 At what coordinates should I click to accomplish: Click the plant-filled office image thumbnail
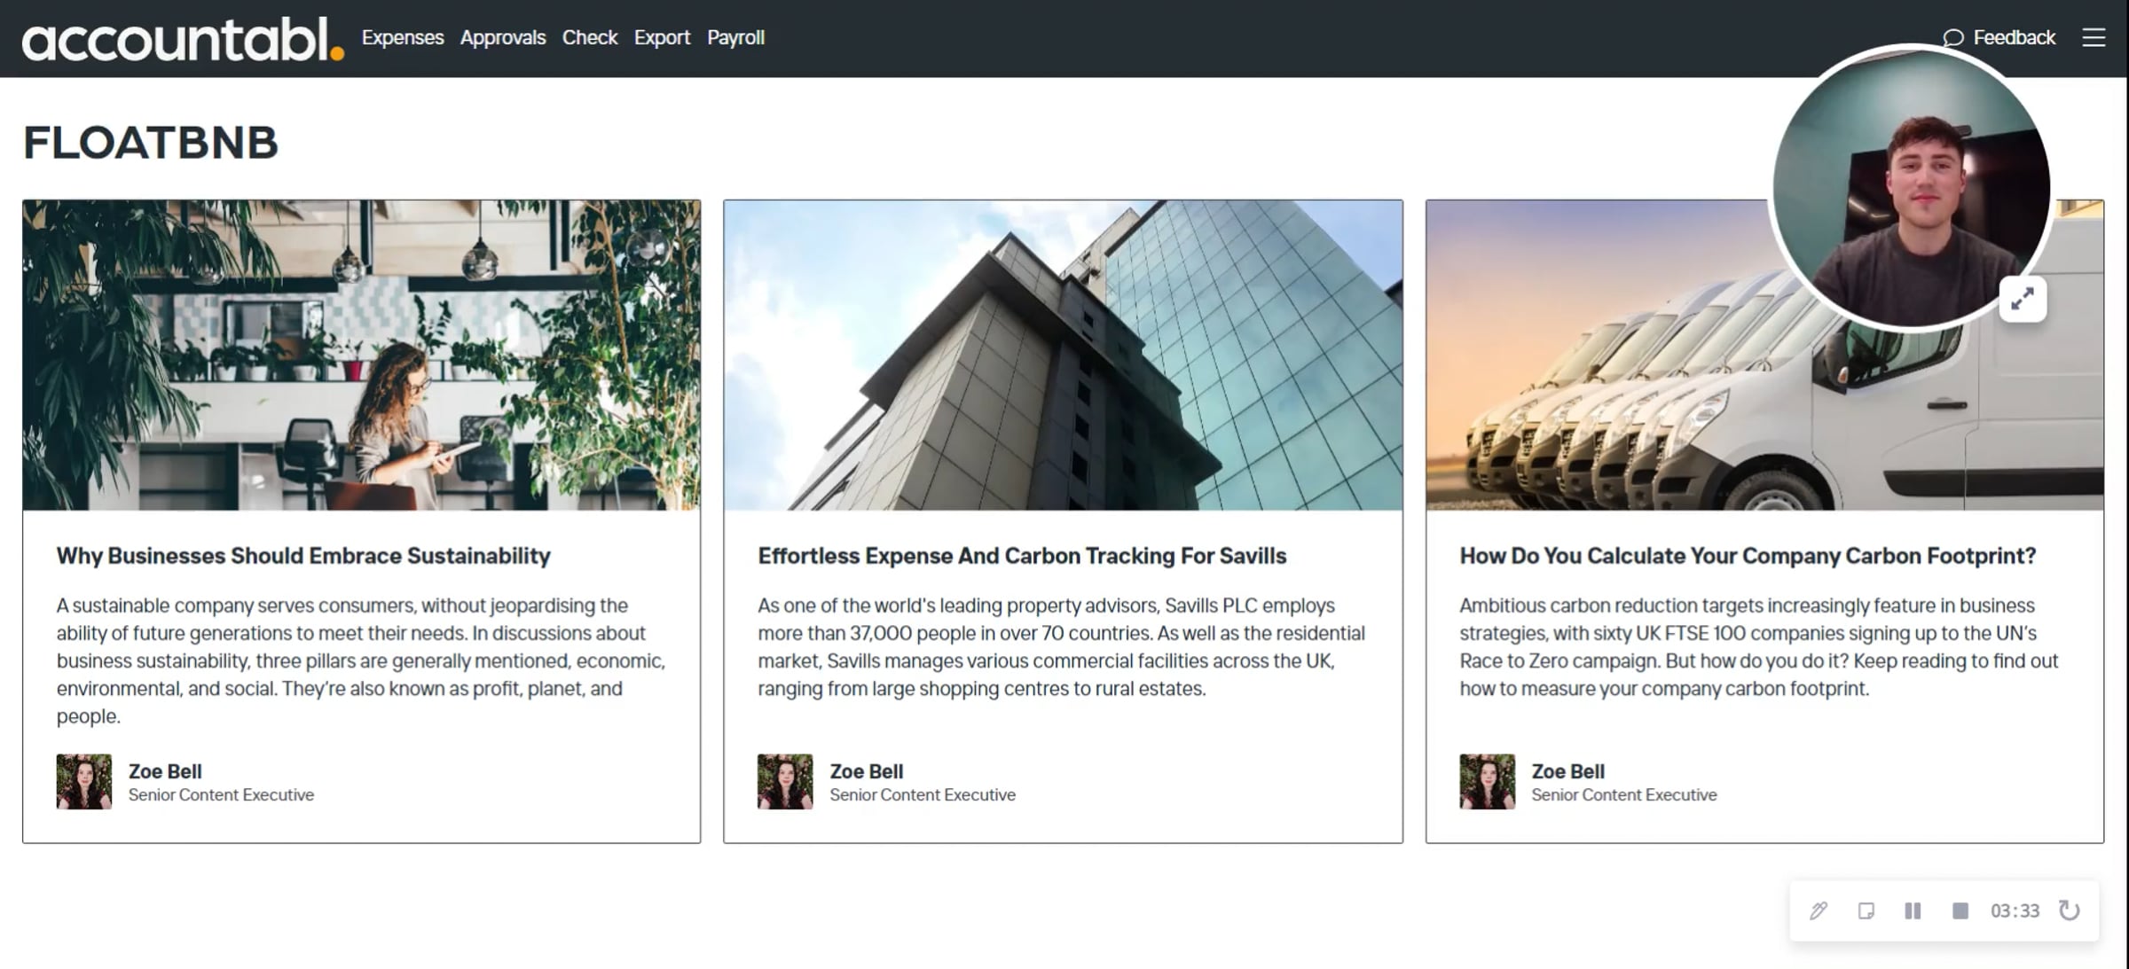(x=361, y=355)
